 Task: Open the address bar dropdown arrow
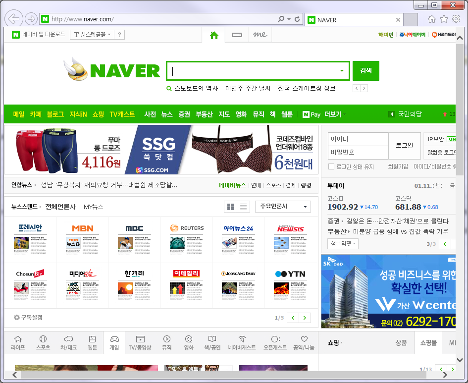tap(289, 19)
